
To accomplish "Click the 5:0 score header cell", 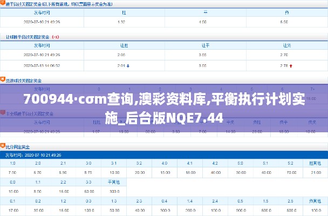I will 241,163.
